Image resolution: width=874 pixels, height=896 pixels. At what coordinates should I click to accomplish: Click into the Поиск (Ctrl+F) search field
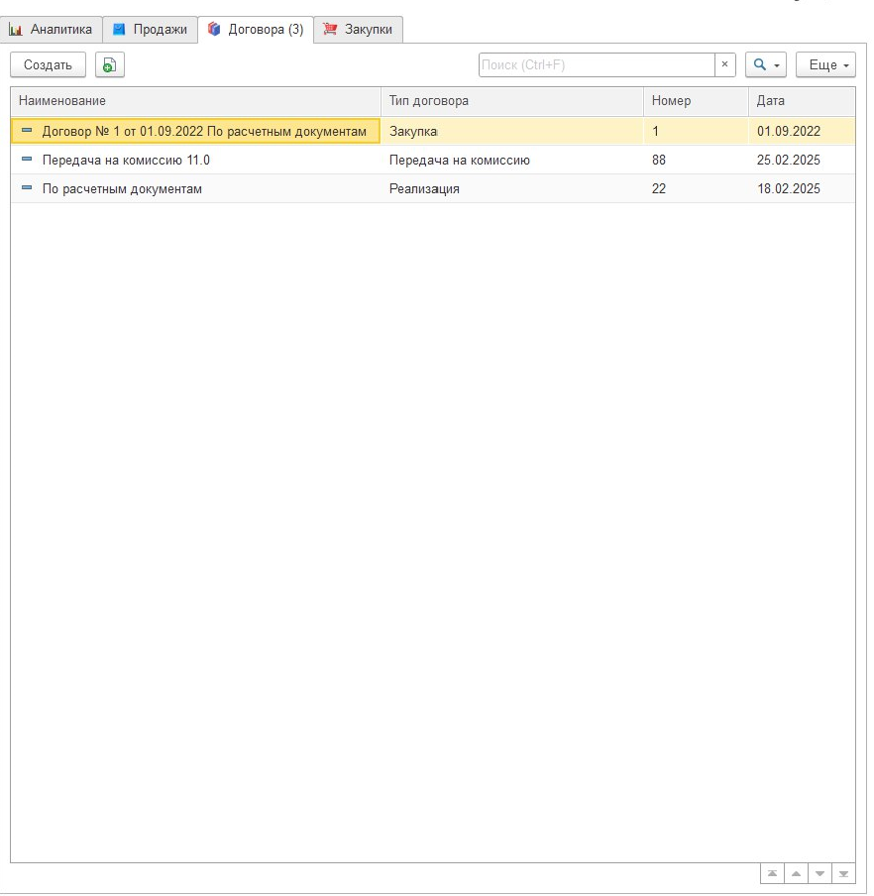tap(596, 65)
